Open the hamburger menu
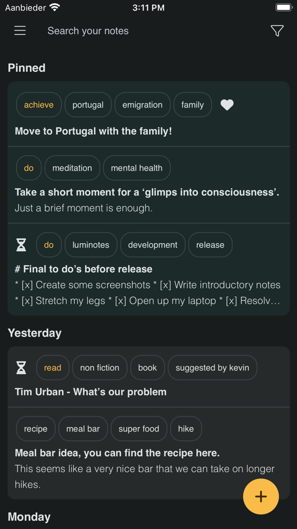The image size is (297, 529). [20, 31]
